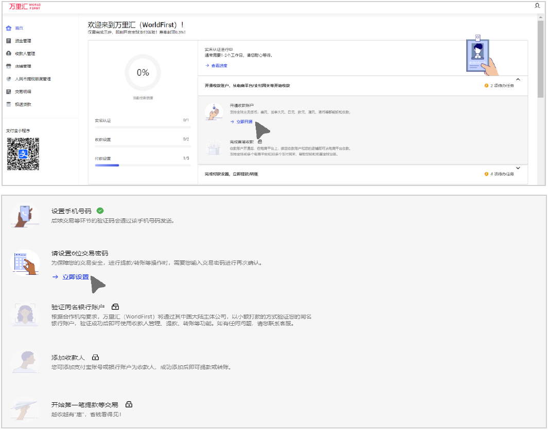Click the 4 项待办任务 label
548x430 pixels.
(x=502, y=174)
